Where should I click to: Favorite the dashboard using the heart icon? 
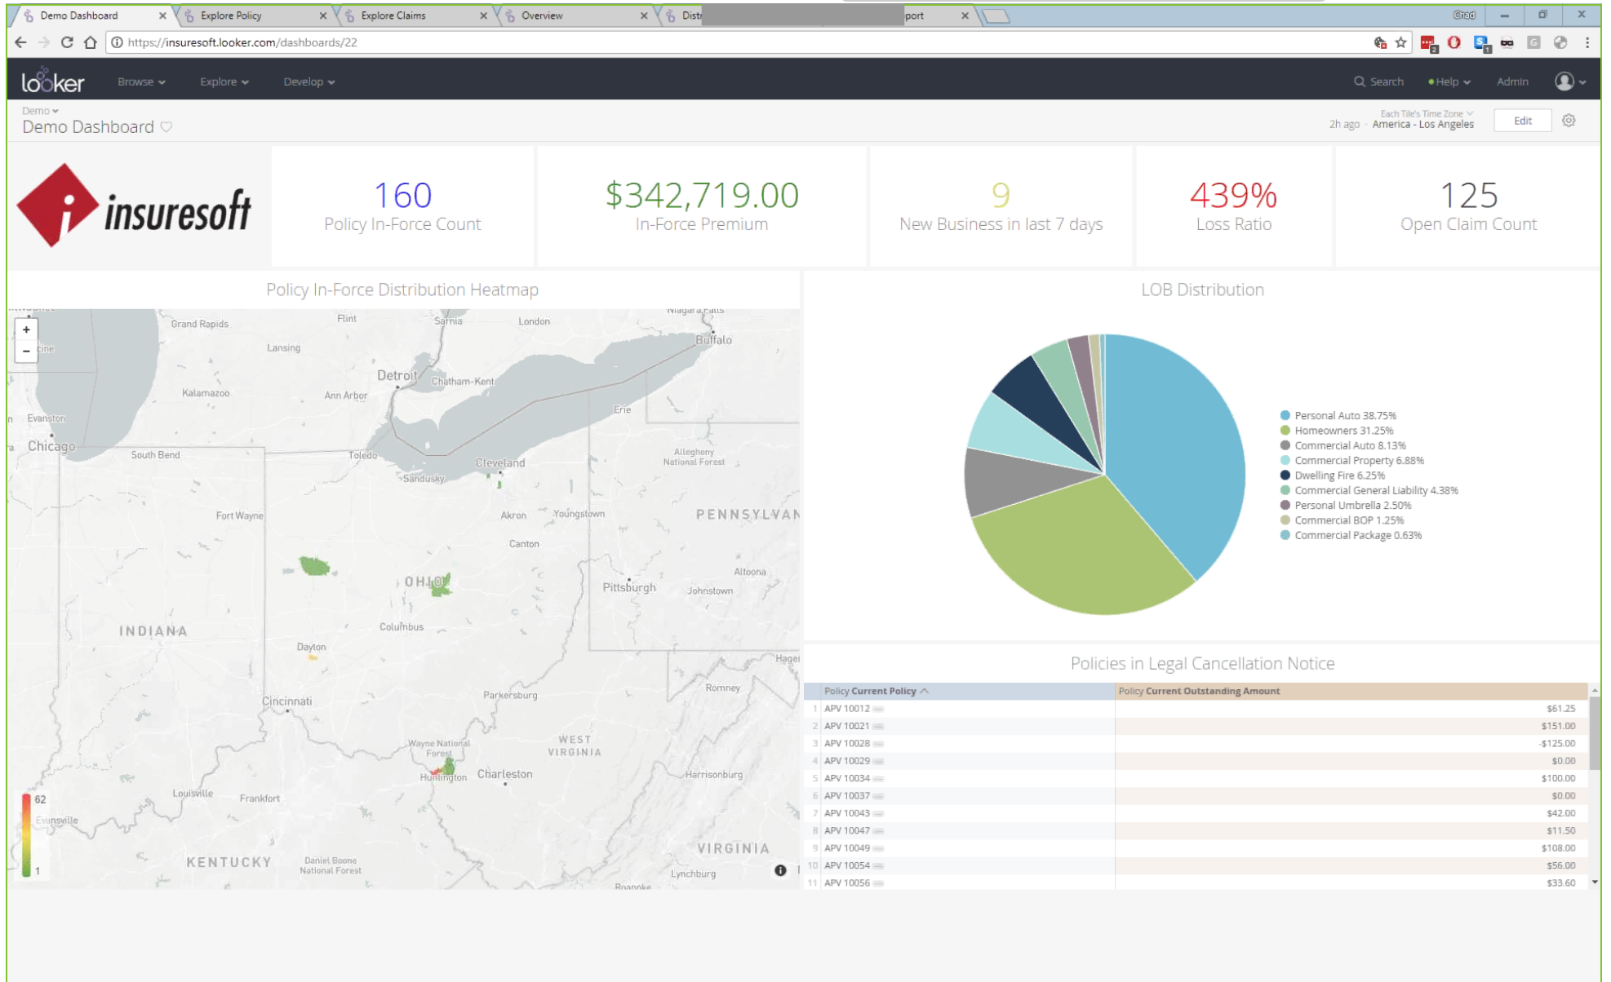pos(166,126)
